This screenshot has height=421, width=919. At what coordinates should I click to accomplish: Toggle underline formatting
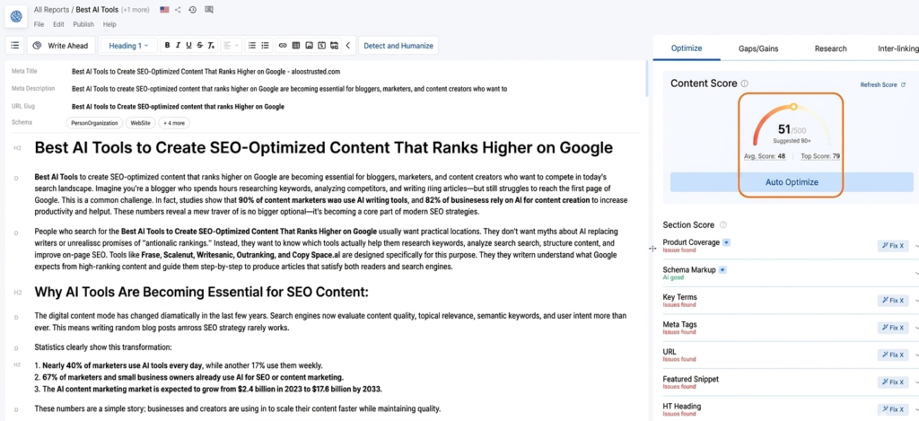188,45
